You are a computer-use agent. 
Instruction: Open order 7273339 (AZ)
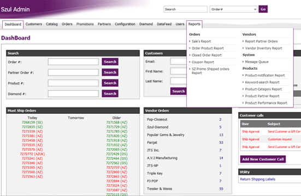(32, 132)
